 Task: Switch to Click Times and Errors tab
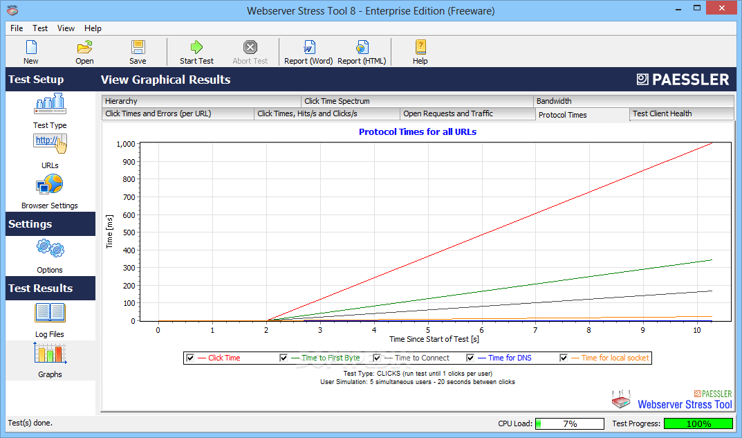pos(178,113)
